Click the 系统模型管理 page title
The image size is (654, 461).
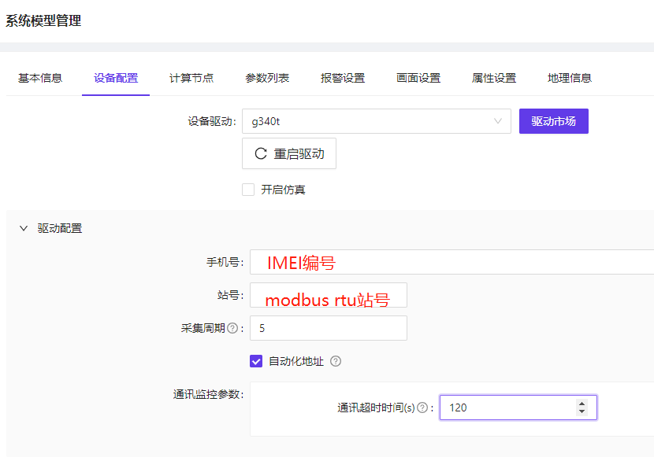tap(43, 20)
